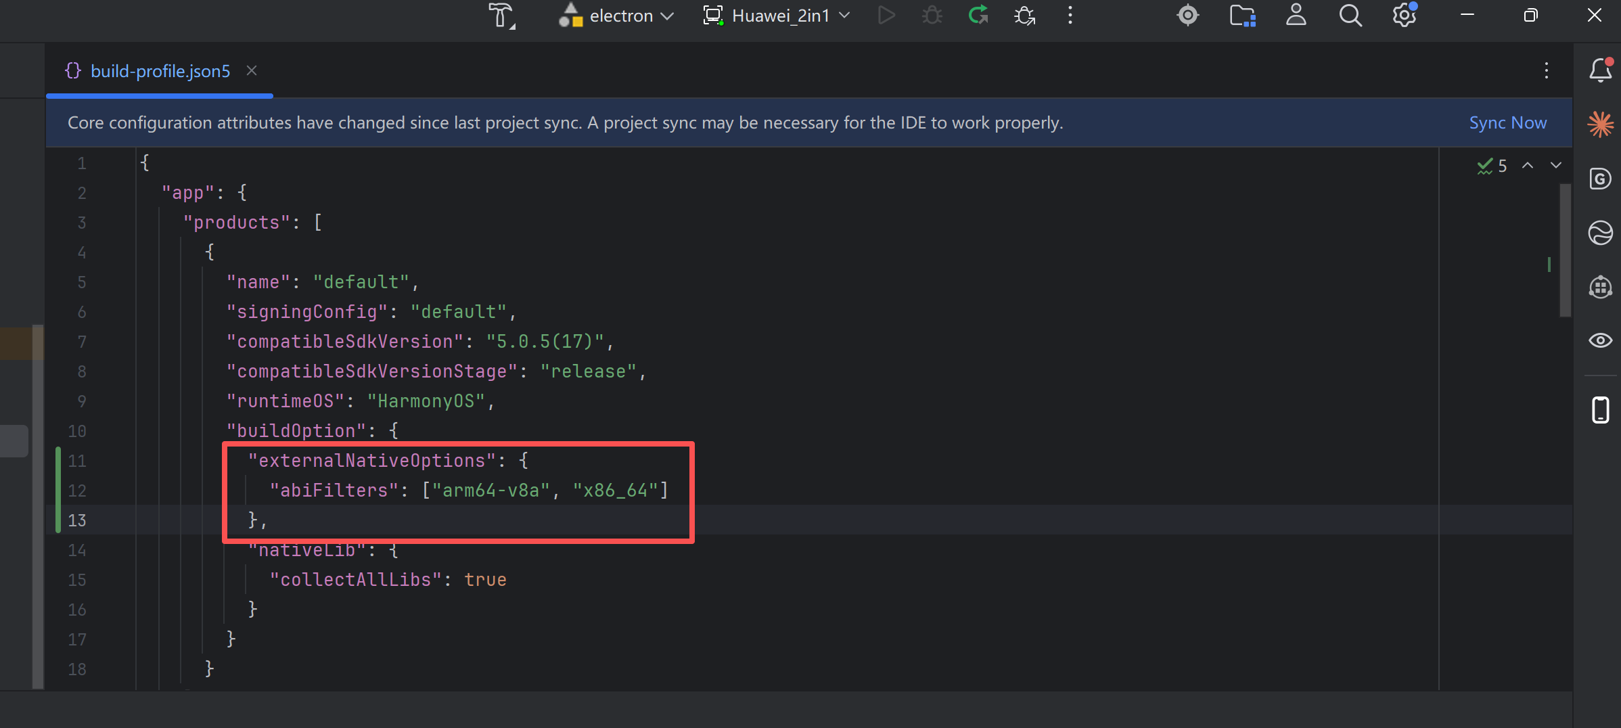Open the electron module dropdown
The width and height of the screenshot is (1621, 728).
(x=616, y=15)
